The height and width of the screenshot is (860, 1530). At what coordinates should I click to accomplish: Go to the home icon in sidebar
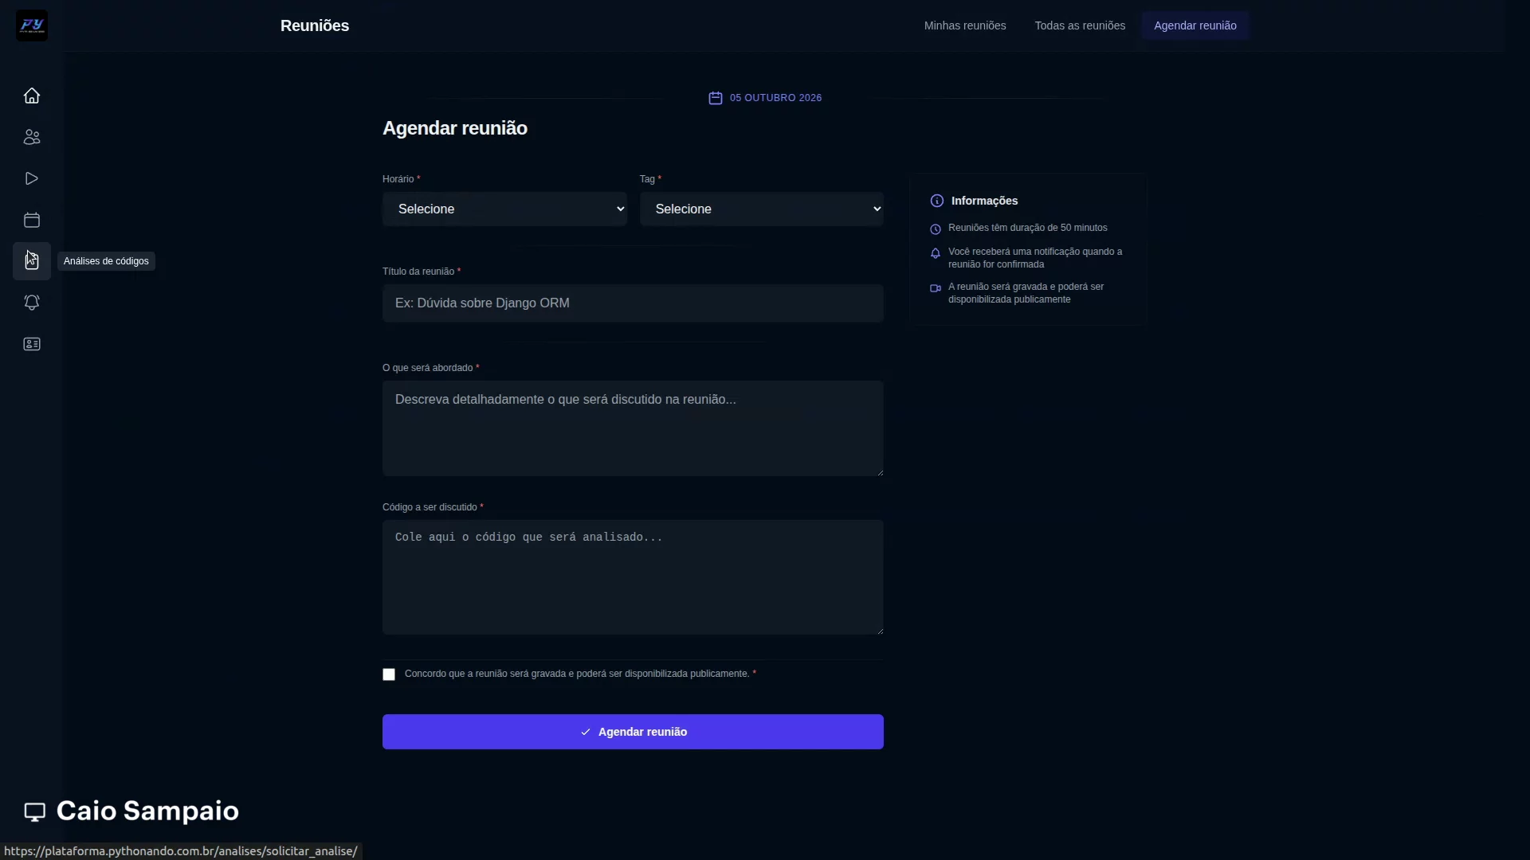coord(32,96)
